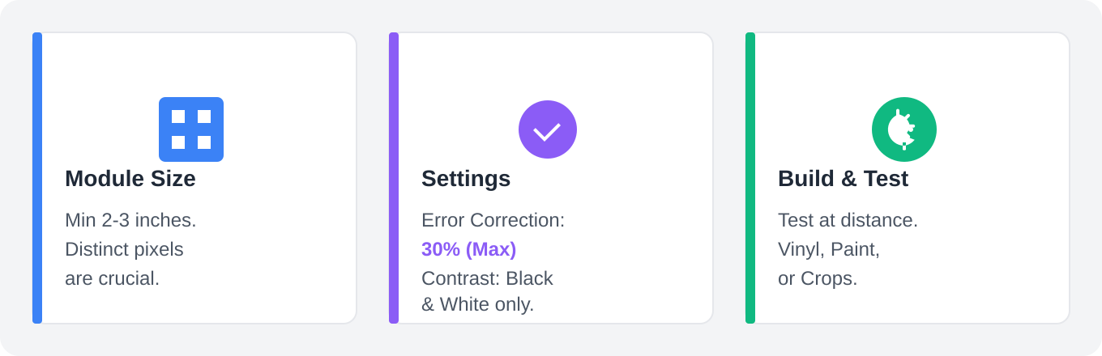Click the blue accent bar on Module Size card
The height and width of the screenshot is (356, 1102).
coord(37,178)
